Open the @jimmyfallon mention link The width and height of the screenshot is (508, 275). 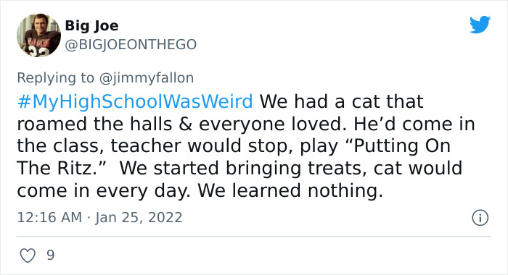147,78
